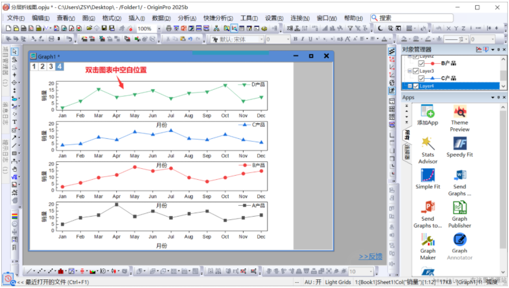Click the filter funnel icon in toolbar
This screenshot has width=509, height=288.
(350, 29)
